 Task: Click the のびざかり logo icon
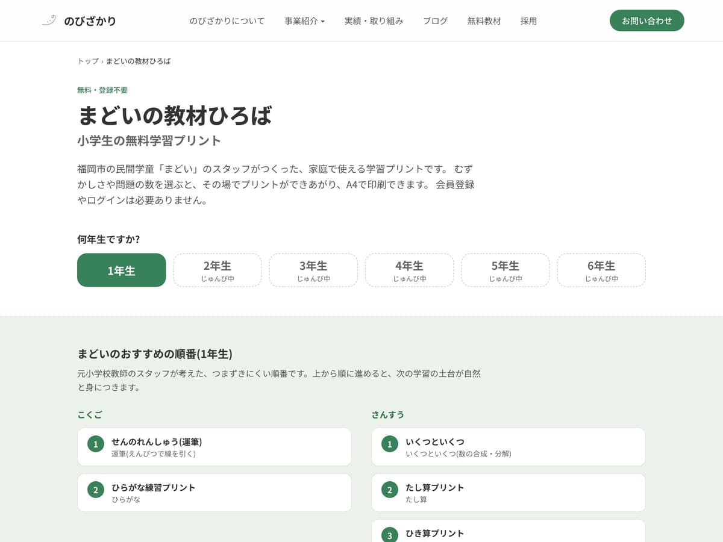(49, 20)
